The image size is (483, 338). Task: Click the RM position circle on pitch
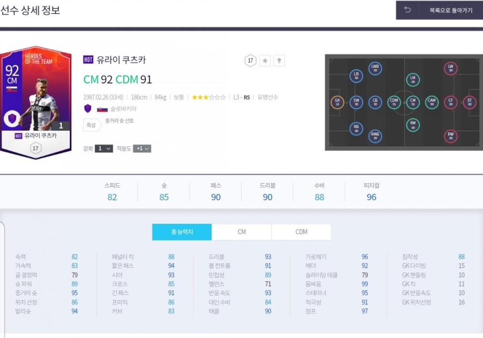pyautogui.click(x=413, y=125)
